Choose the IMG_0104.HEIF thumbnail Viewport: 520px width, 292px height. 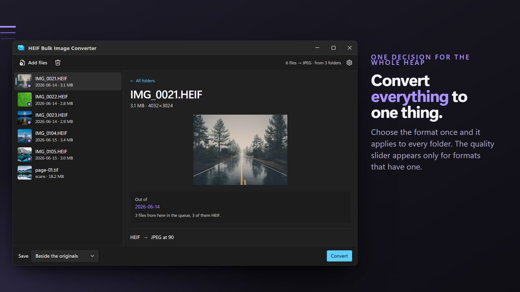(x=25, y=136)
